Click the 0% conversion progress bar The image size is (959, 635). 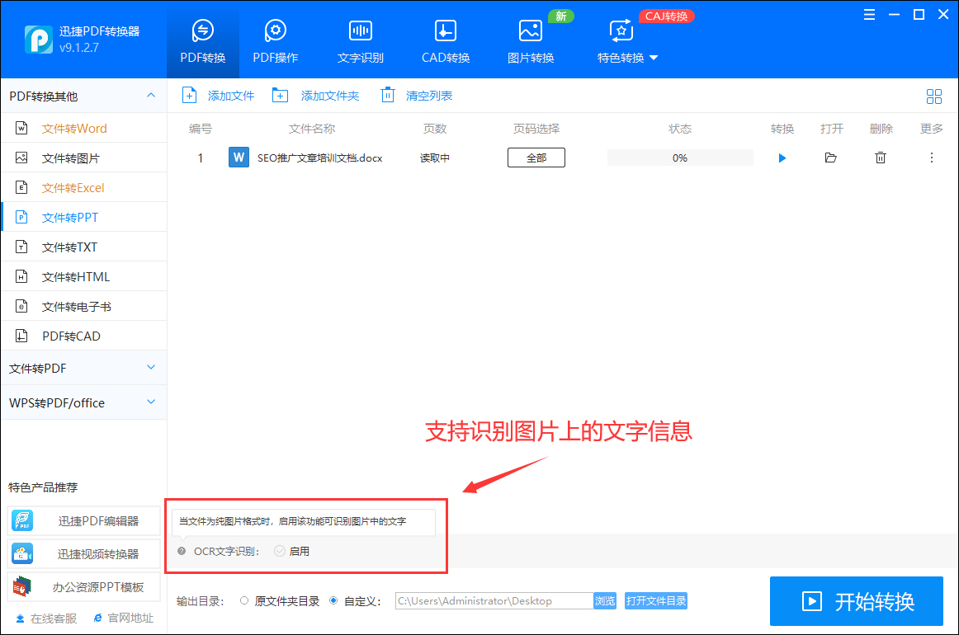[680, 157]
